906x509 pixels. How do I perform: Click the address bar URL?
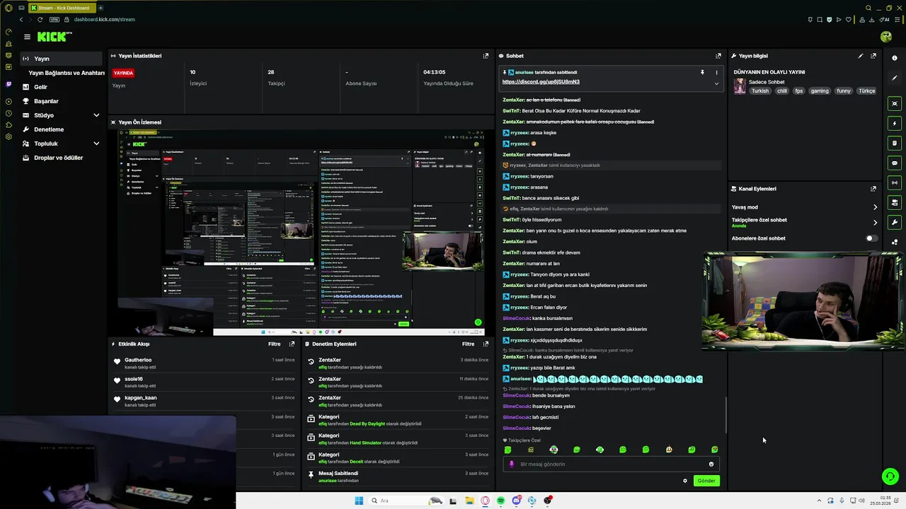tap(104, 20)
